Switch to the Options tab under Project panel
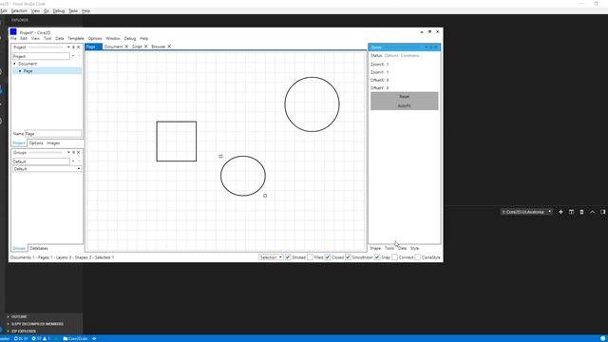Screen dimensions: 608x342 [36, 143]
